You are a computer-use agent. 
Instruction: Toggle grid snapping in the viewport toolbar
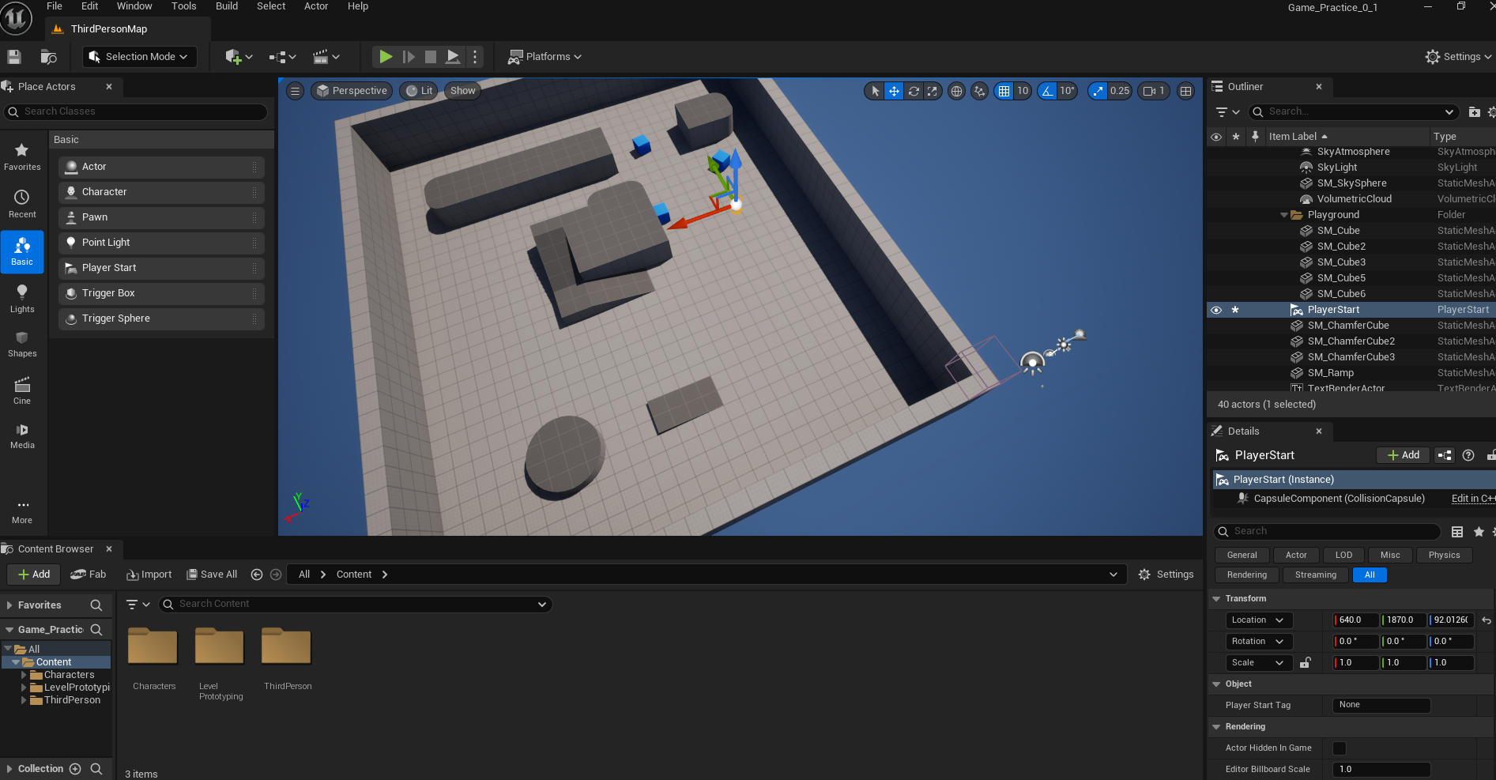coord(1004,91)
